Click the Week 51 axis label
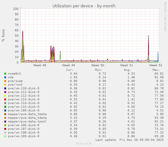Screen dimensions: 168x147 click(x=127, y=65)
